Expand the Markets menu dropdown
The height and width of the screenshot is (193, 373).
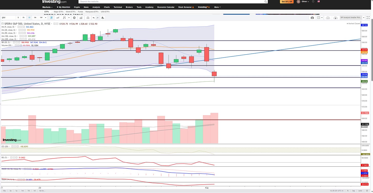pos(48,7)
